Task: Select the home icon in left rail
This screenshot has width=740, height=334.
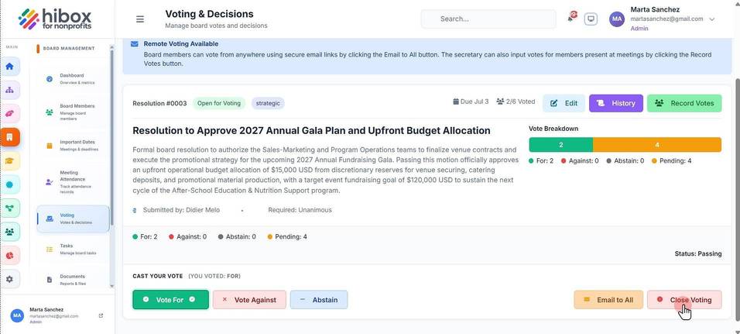Action: 10,66
